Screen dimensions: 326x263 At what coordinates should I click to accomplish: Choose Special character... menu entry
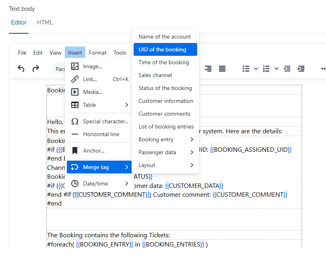coord(99,121)
